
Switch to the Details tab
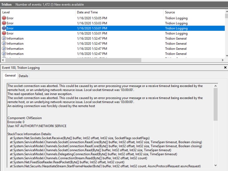23,76
